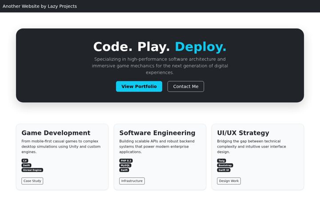320x200 pixels.
Task: Click the Unreal Engine badge
Action: tap(32, 170)
